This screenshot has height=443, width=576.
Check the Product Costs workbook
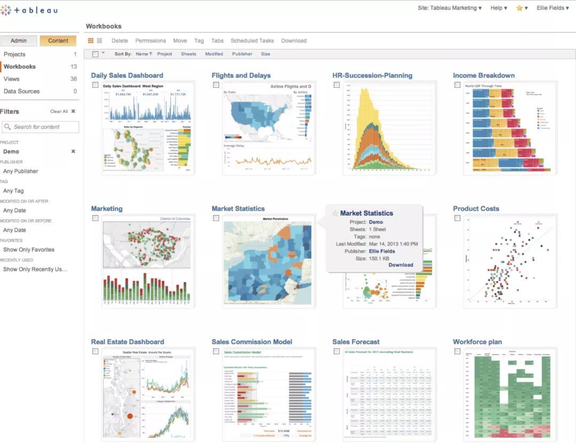click(458, 218)
